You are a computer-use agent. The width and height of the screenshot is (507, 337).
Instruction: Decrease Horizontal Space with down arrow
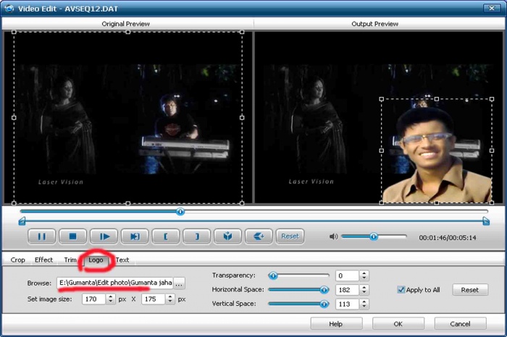pos(364,292)
